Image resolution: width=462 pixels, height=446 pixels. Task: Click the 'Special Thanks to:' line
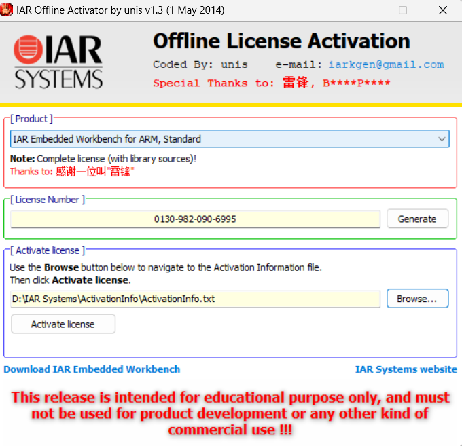pyautogui.click(x=271, y=83)
